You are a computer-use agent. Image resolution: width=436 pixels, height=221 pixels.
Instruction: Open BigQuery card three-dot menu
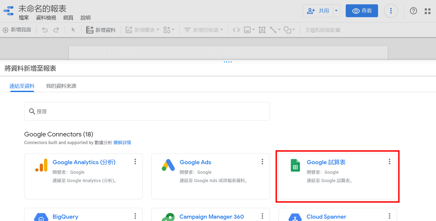point(135,216)
